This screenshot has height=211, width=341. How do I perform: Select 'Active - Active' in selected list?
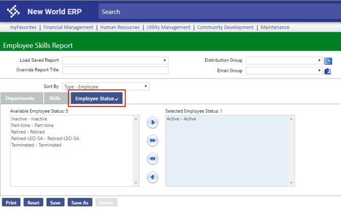pyautogui.click(x=181, y=119)
